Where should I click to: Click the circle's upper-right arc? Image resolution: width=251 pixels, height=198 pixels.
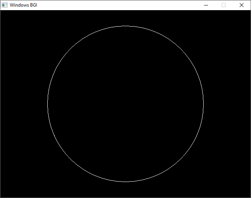pos(181,49)
